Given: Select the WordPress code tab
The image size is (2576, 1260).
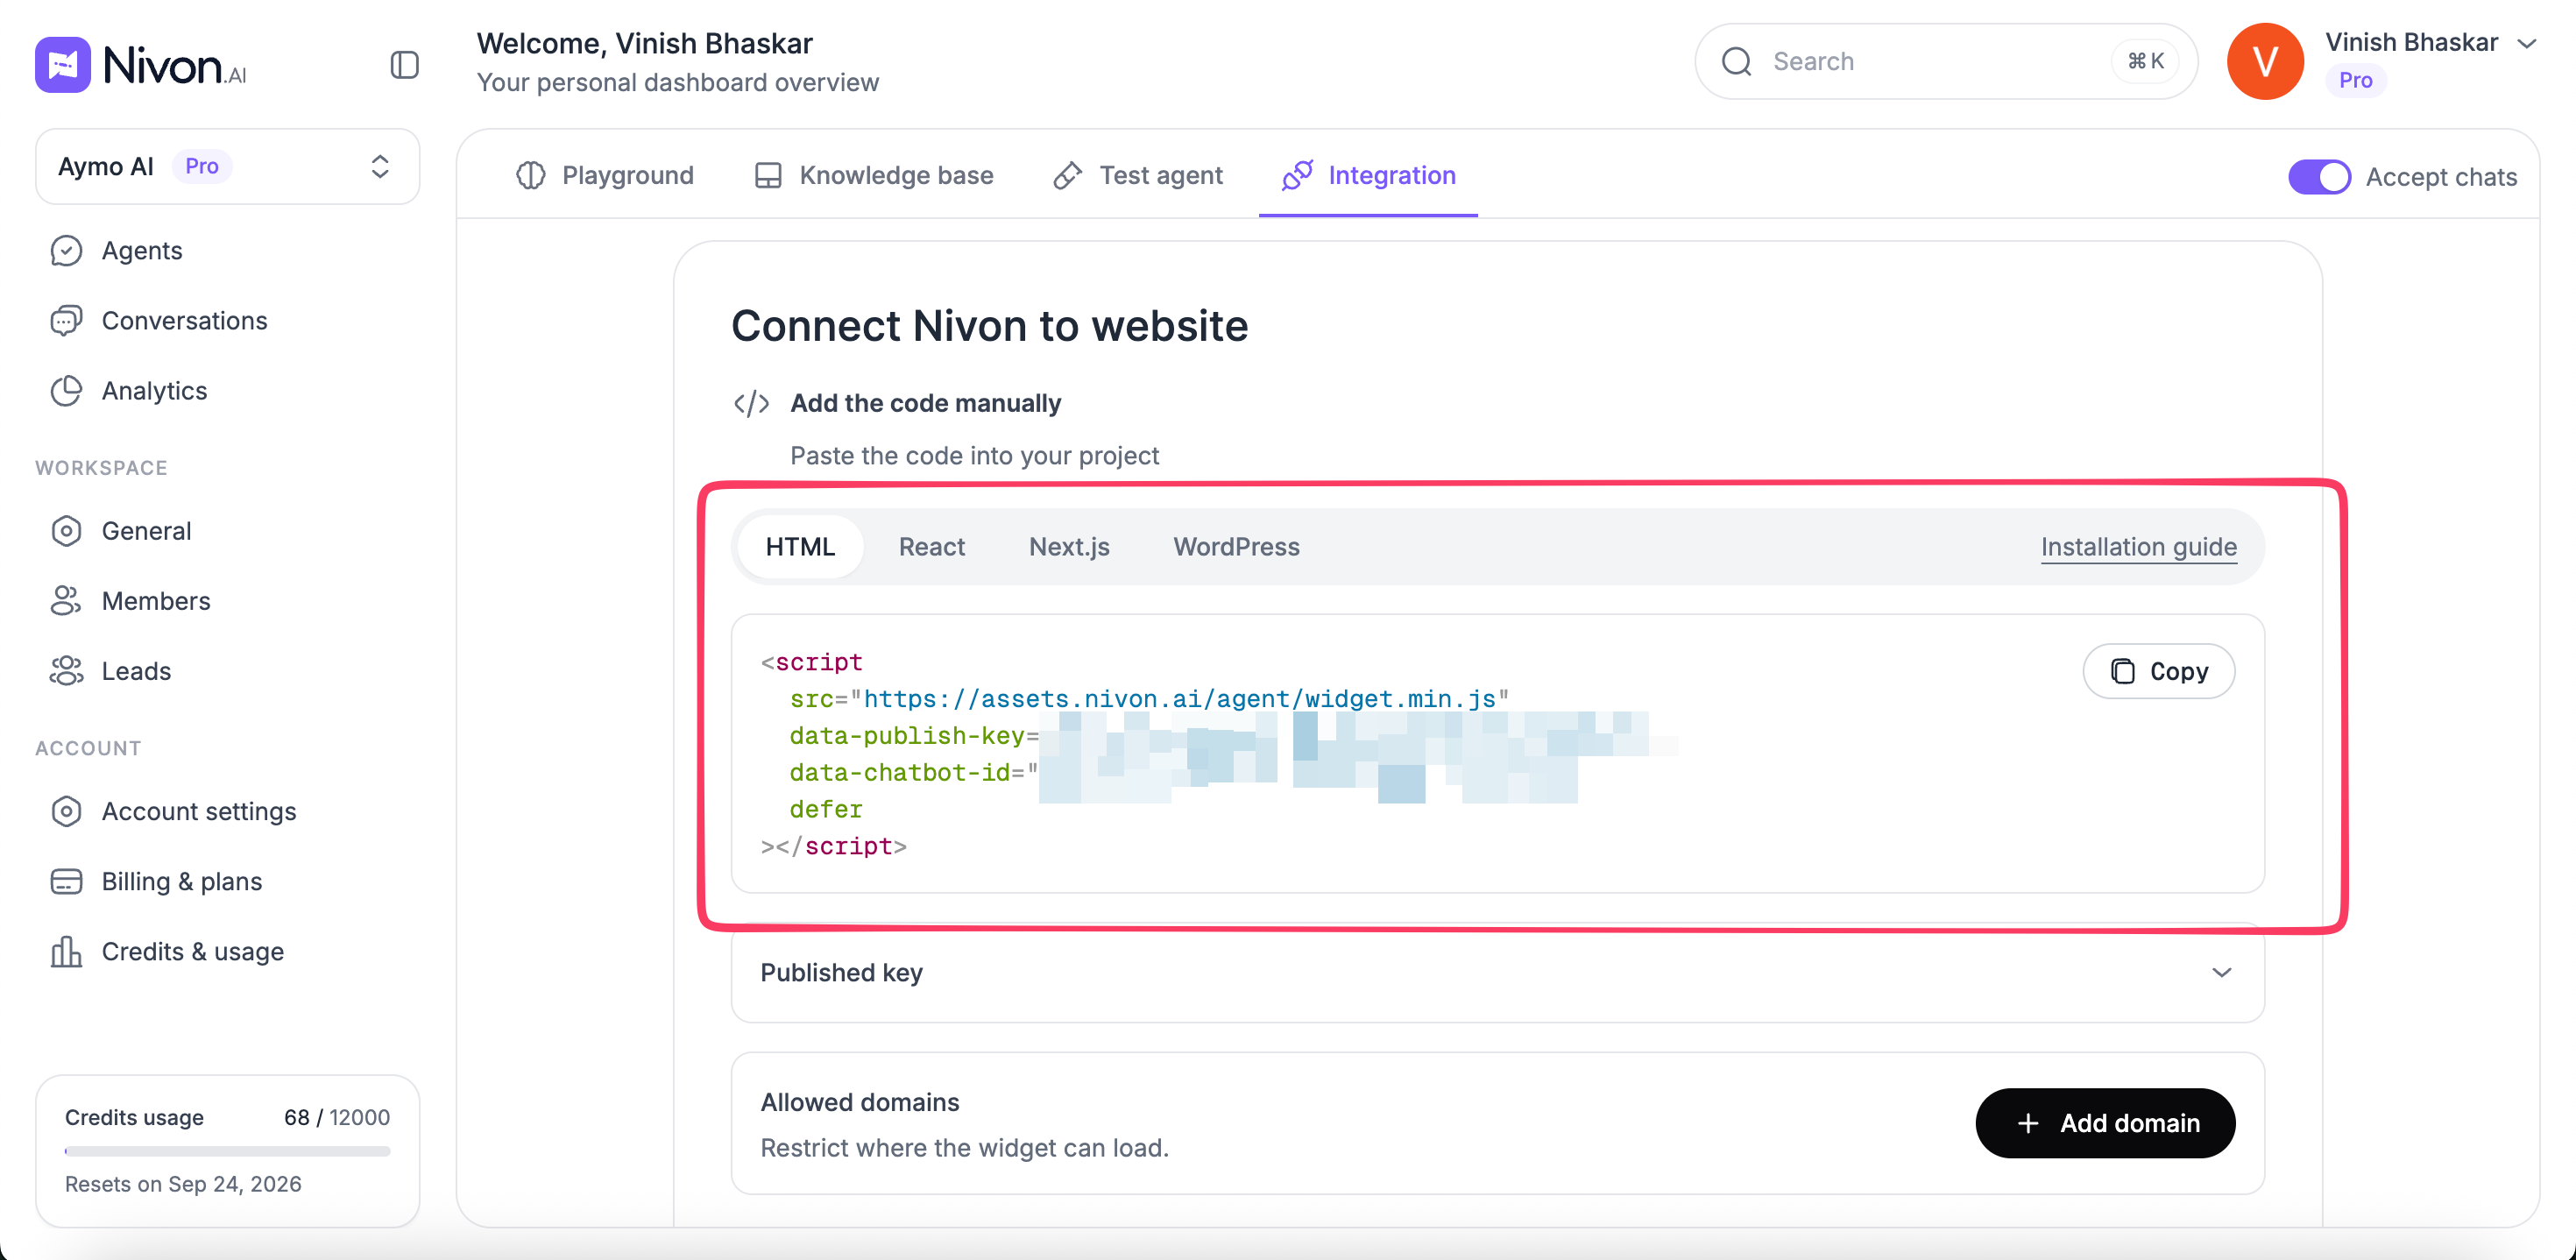Looking at the screenshot, I should click(1236, 547).
